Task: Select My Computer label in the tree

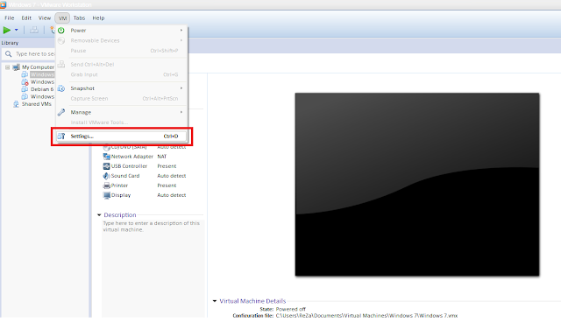Action: 38,67
